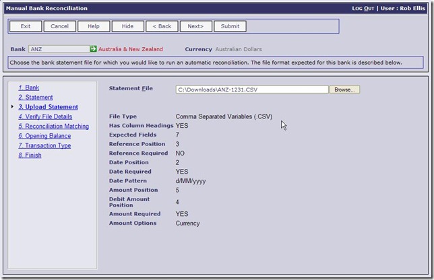
Task: Click the Statement File path field
Action: 251,89
